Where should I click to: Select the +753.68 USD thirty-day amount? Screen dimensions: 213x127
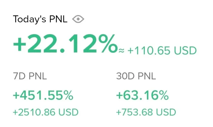(146, 113)
